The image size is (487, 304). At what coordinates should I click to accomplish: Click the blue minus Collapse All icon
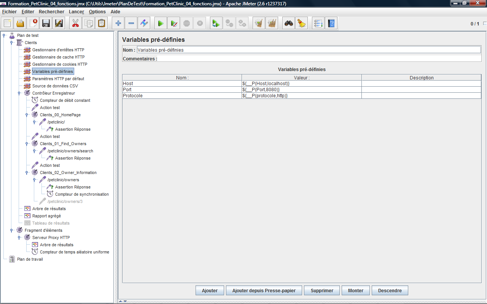point(131,24)
